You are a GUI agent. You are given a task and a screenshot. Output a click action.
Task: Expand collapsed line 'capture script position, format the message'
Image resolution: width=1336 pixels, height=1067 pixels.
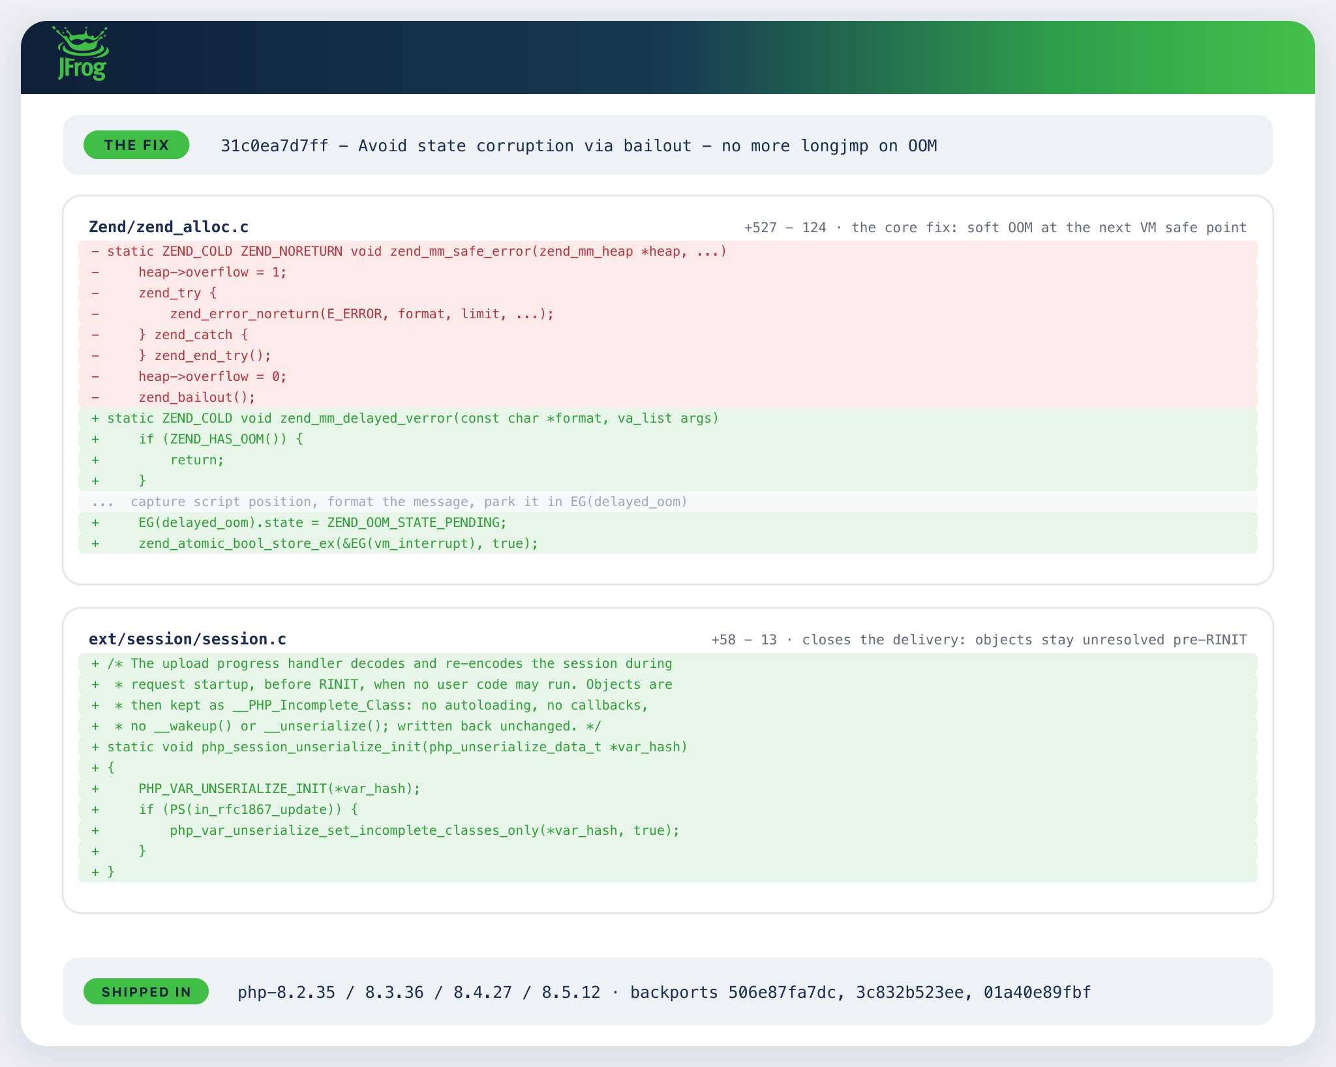pyautogui.click(x=668, y=502)
